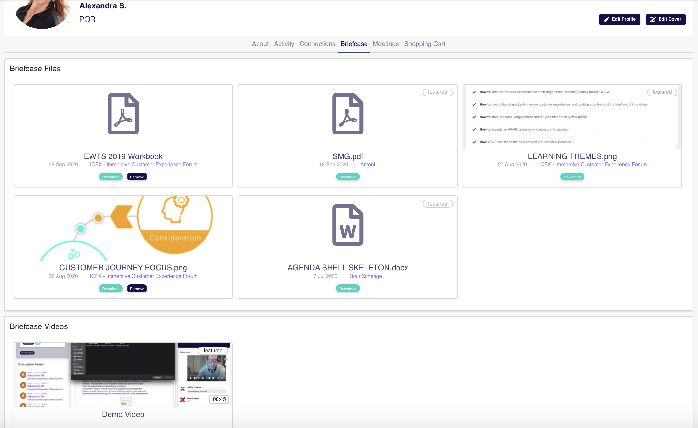Open ICFX forum link under CUSTOMER JOURNEY FOCUS.png
This screenshot has width=698, height=428.
144,276
